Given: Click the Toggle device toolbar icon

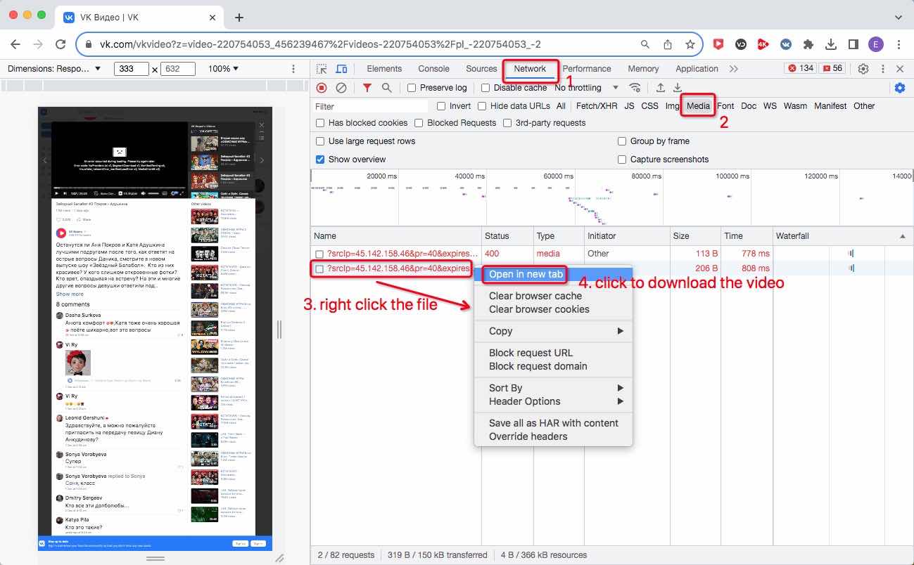Looking at the screenshot, I should 342,68.
